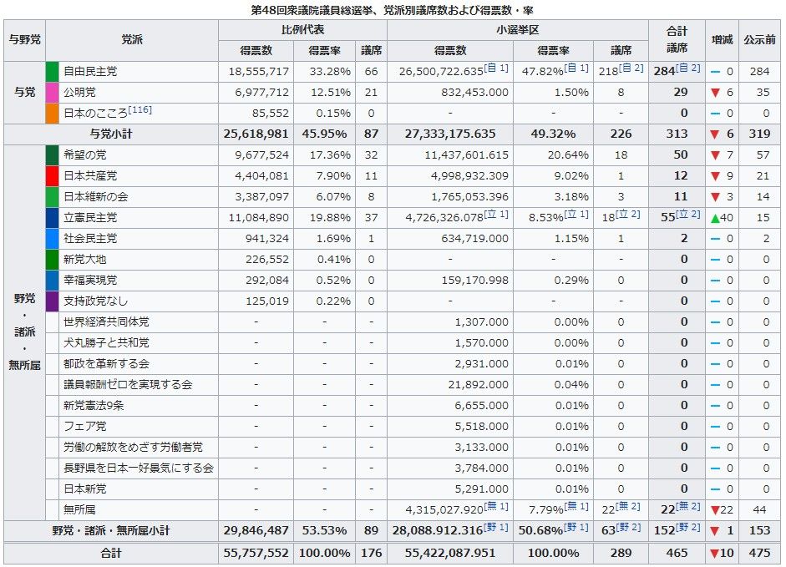
Task: Select the 11,084,890 vote count cell
Action: click(256, 218)
